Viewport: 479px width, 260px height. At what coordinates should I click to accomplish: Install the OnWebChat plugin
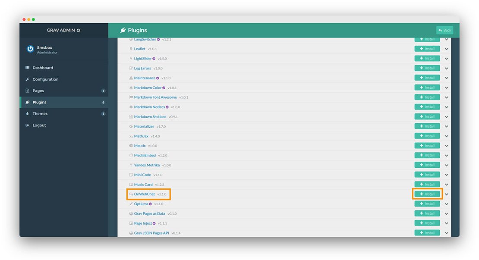pyautogui.click(x=427, y=194)
